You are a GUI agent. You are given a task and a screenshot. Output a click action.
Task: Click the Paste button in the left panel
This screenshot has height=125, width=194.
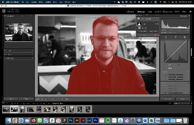[x=27, y=99]
